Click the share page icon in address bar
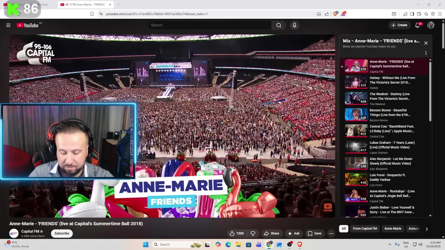Viewport: 445px width, 250px height. [x=327, y=14]
